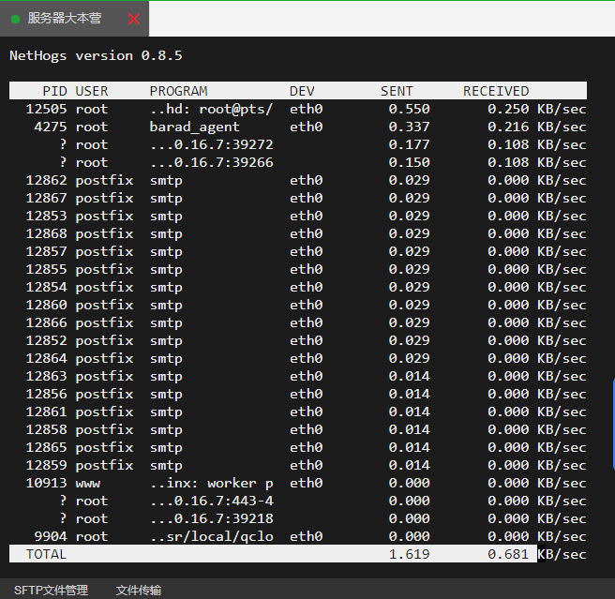The height and width of the screenshot is (599, 615).
Task: Click the TOTAL label in the summary row
Action: tap(46, 554)
